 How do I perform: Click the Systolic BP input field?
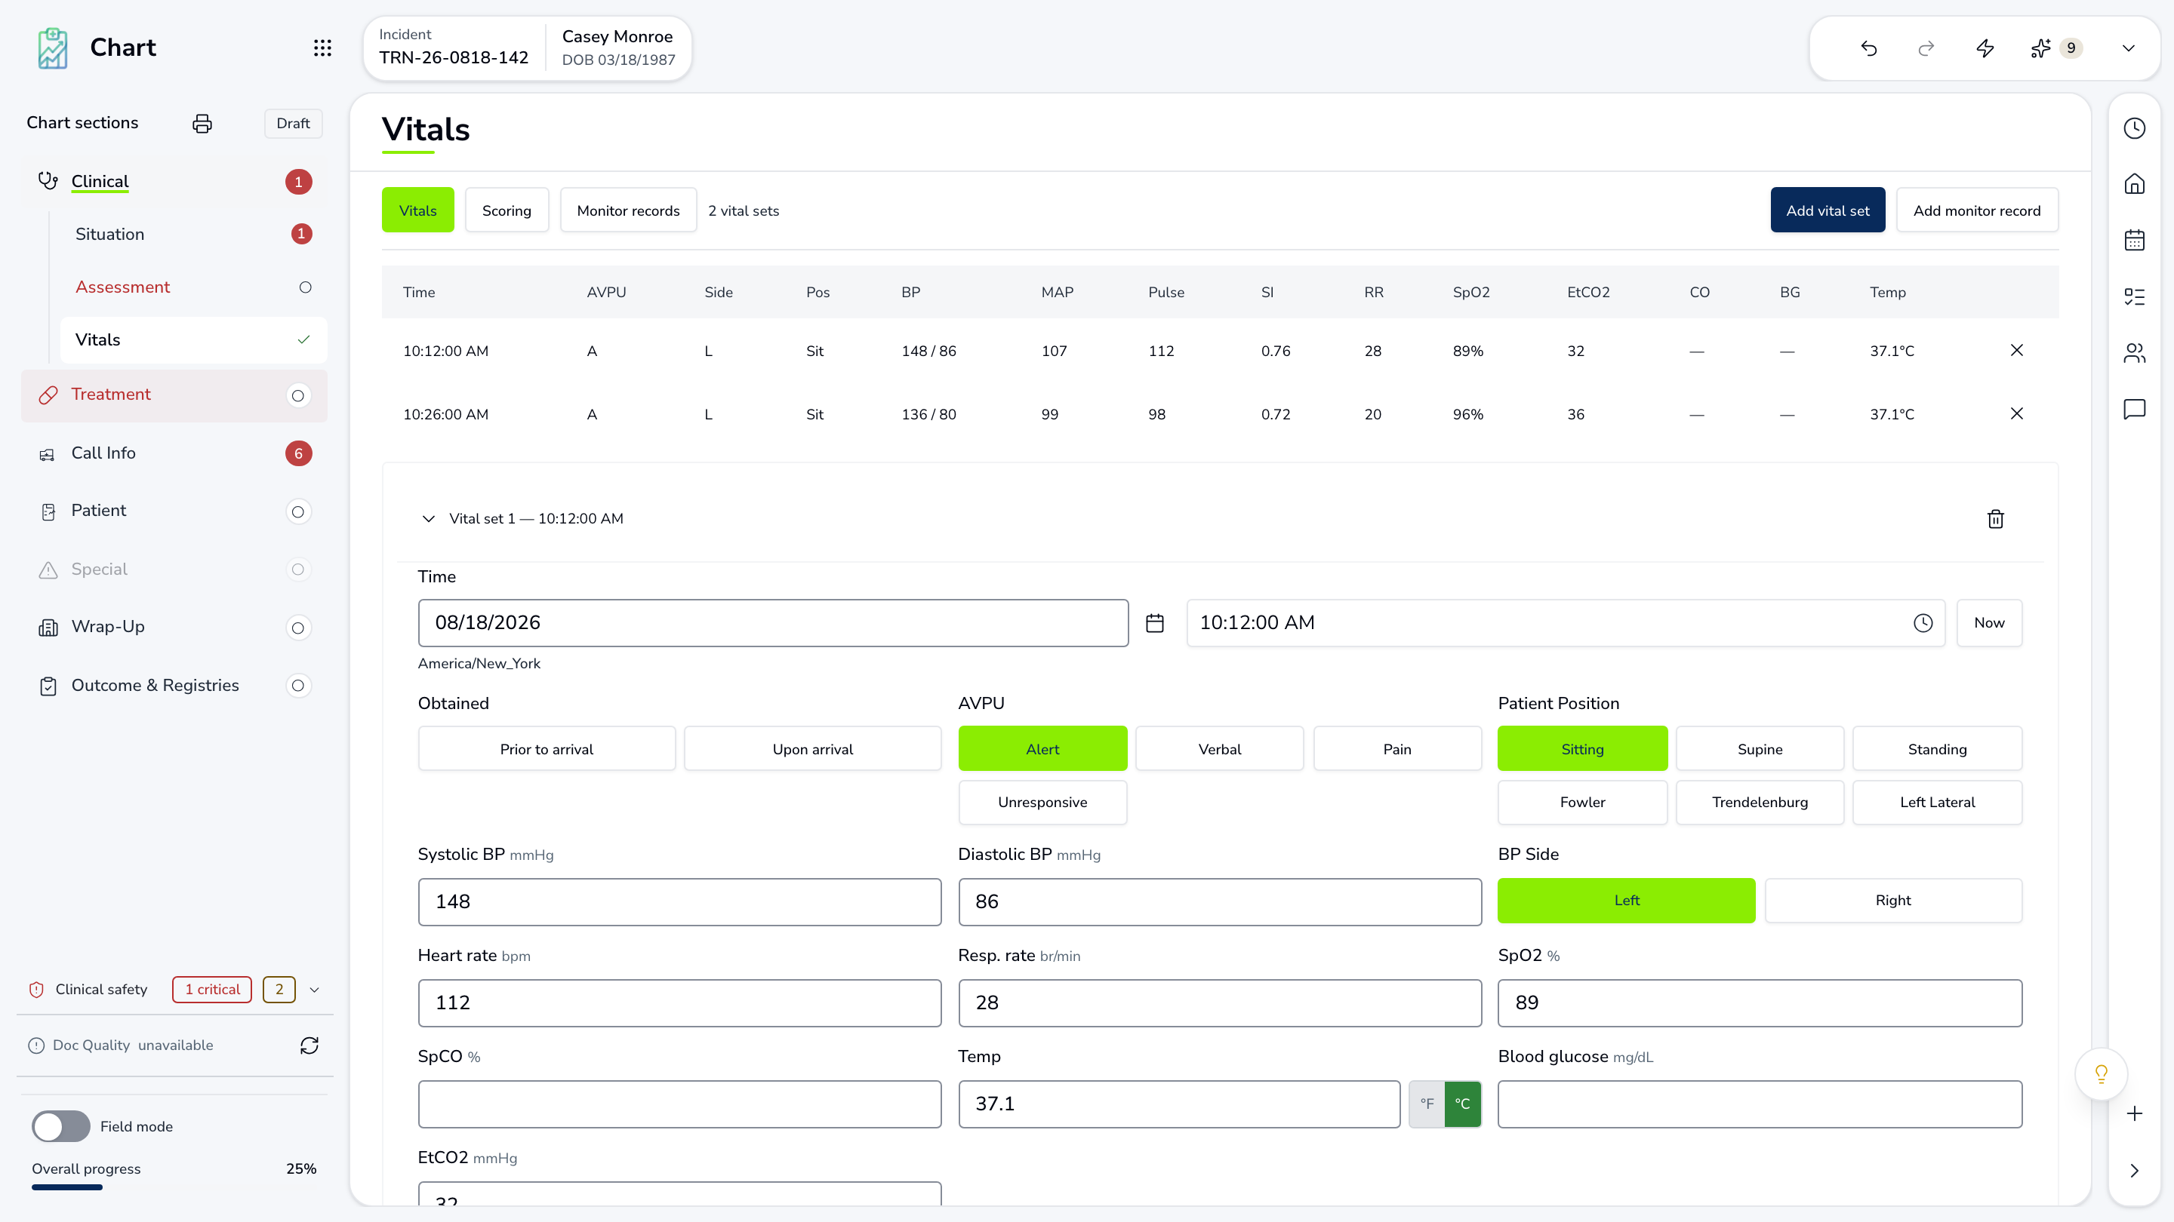pos(679,901)
